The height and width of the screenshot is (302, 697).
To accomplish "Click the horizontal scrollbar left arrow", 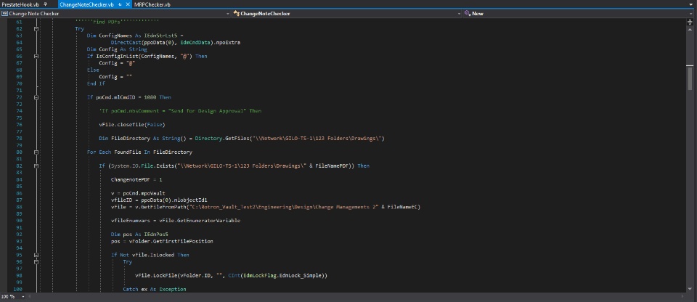I will click(x=31, y=297).
